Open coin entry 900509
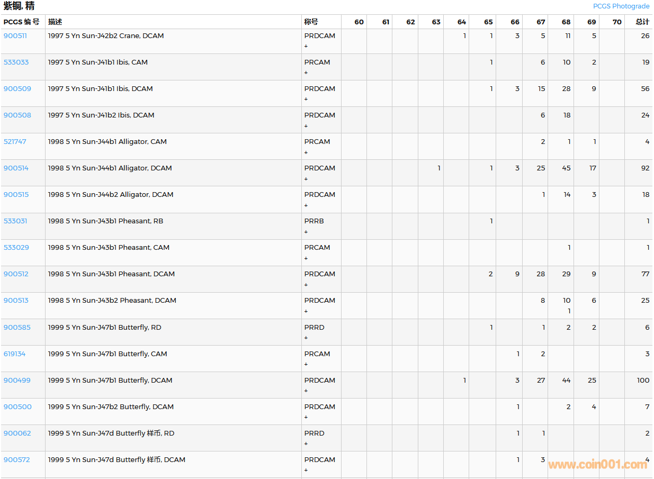The width and height of the screenshot is (654, 479). pyautogui.click(x=17, y=89)
